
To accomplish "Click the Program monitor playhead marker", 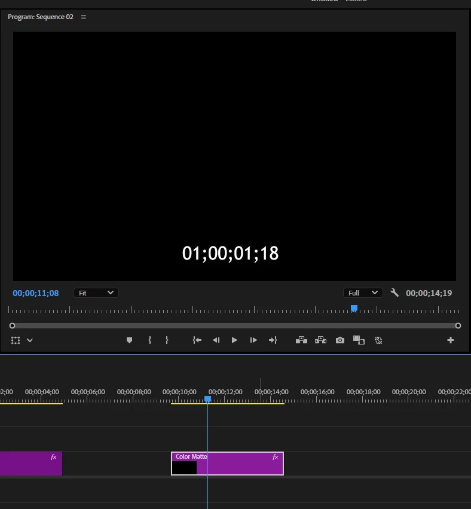I will (354, 308).
